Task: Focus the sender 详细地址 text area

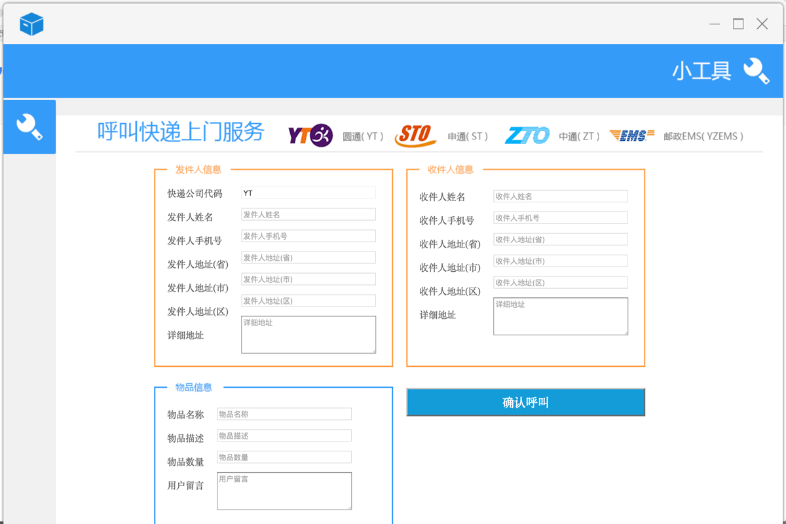Action: pos(309,335)
